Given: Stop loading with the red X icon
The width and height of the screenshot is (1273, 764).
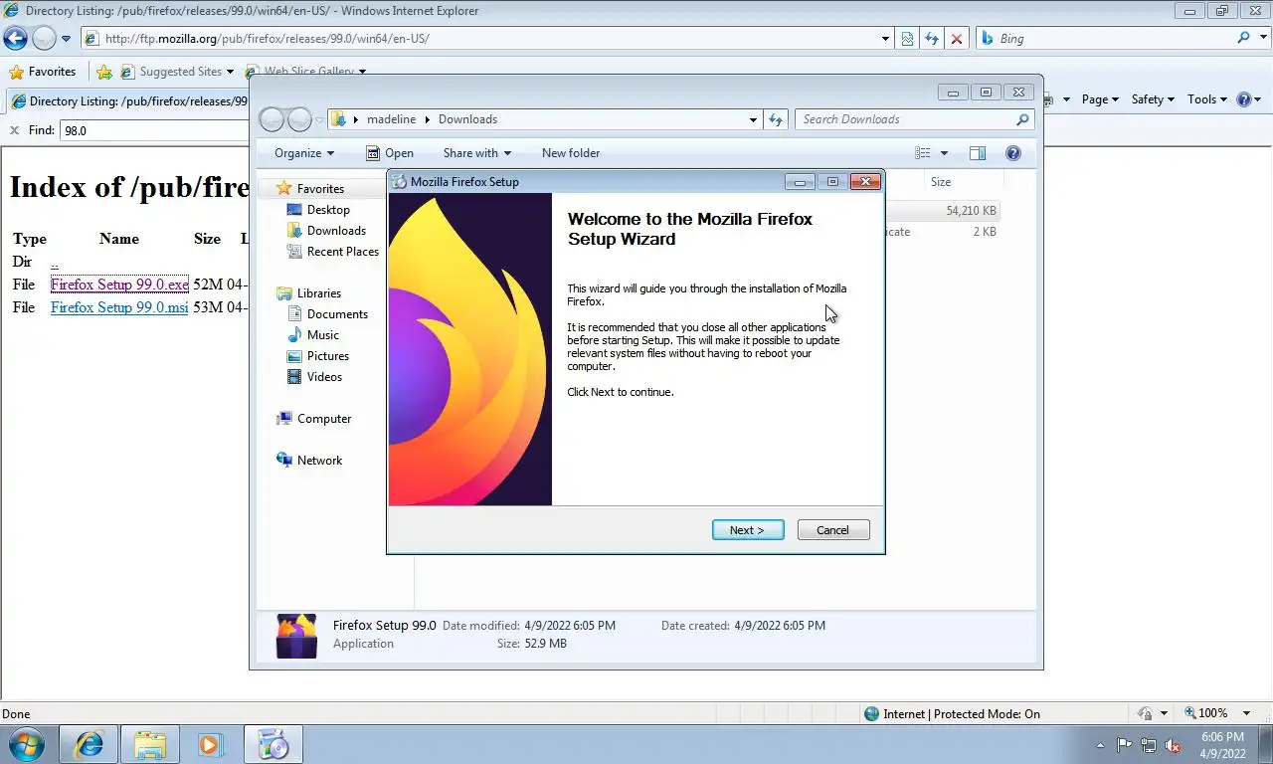Looking at the screenshot, I should (x=957, y=39).
